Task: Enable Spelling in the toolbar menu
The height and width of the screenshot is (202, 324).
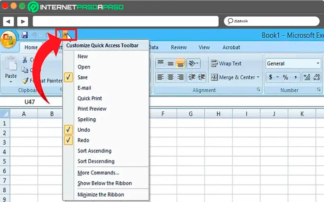Action: (x=87, y=119)
